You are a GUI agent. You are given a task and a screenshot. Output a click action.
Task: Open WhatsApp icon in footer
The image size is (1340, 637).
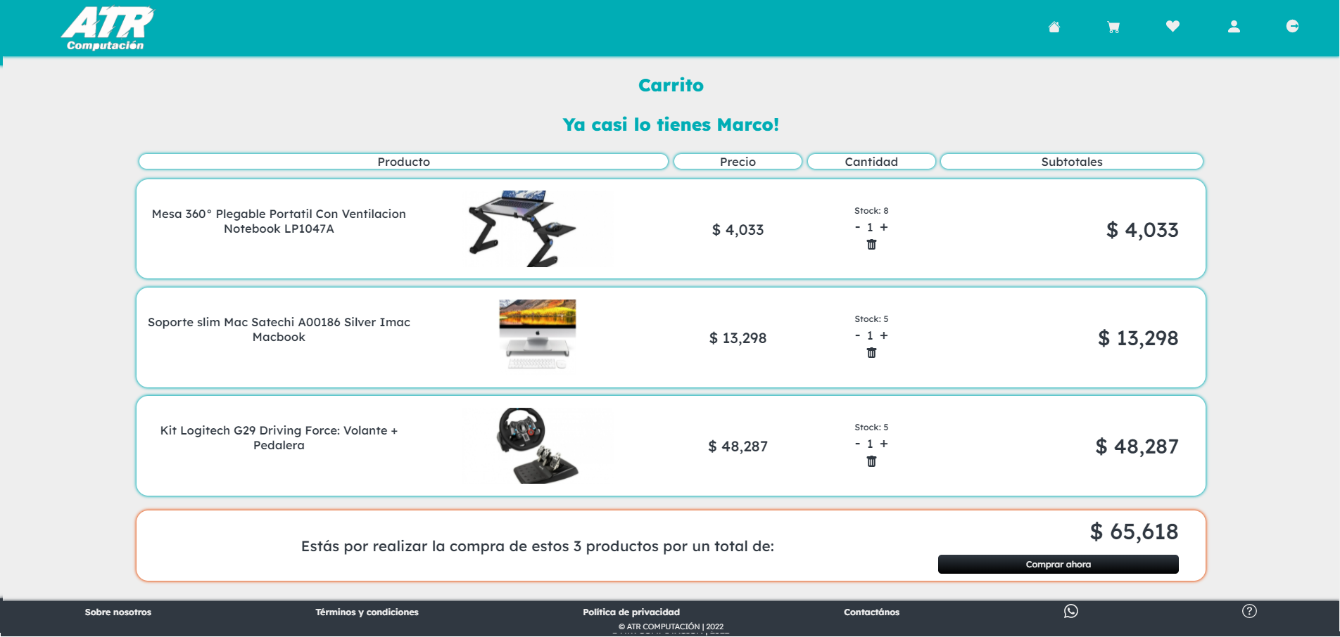1071,611
